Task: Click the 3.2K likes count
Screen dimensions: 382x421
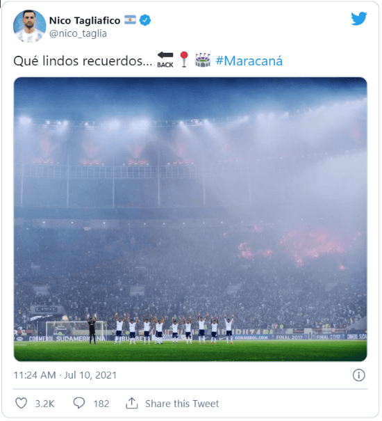Action: (x=44, y=404)
